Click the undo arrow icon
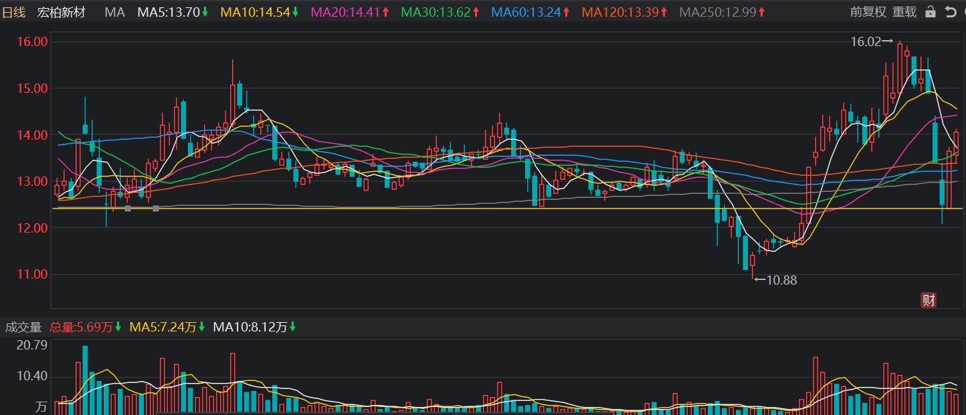The image size is (966, 415). pos(950,12)
